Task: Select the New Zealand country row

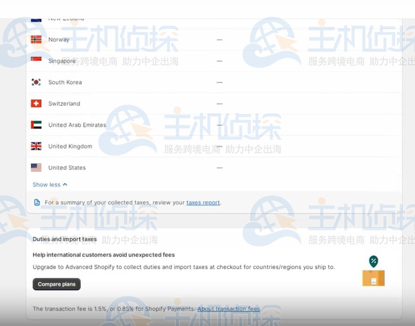Action: [x=66, y=18]
